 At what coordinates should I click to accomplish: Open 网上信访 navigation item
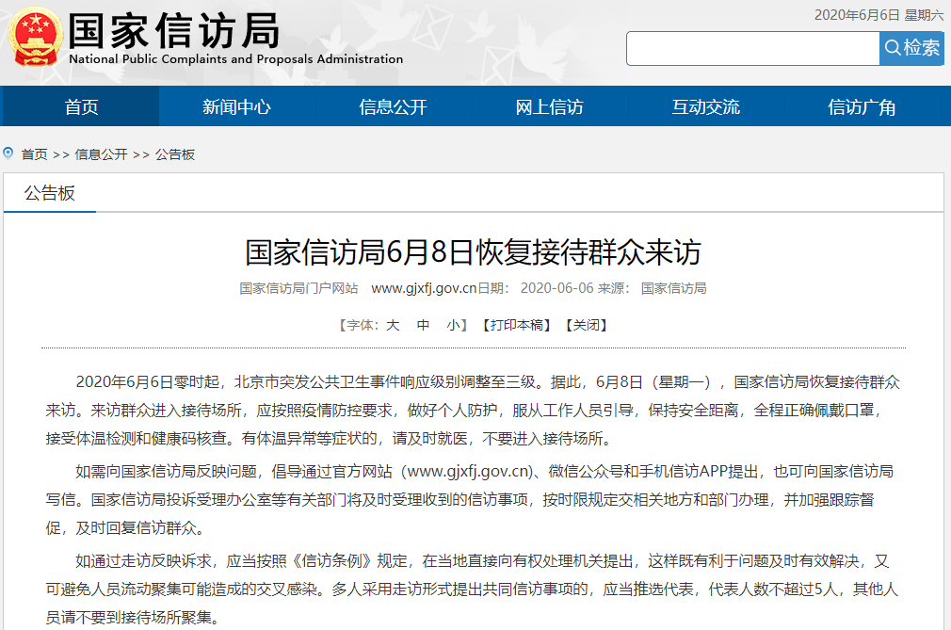[549, 106]
